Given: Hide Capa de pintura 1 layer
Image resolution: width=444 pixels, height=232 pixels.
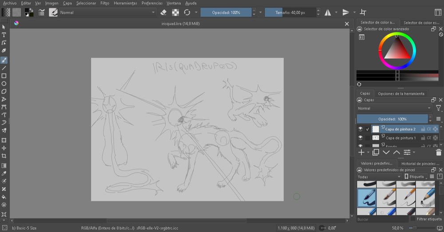Looking at the screenshot, I should pyautogui.click(x=360, y=138).
